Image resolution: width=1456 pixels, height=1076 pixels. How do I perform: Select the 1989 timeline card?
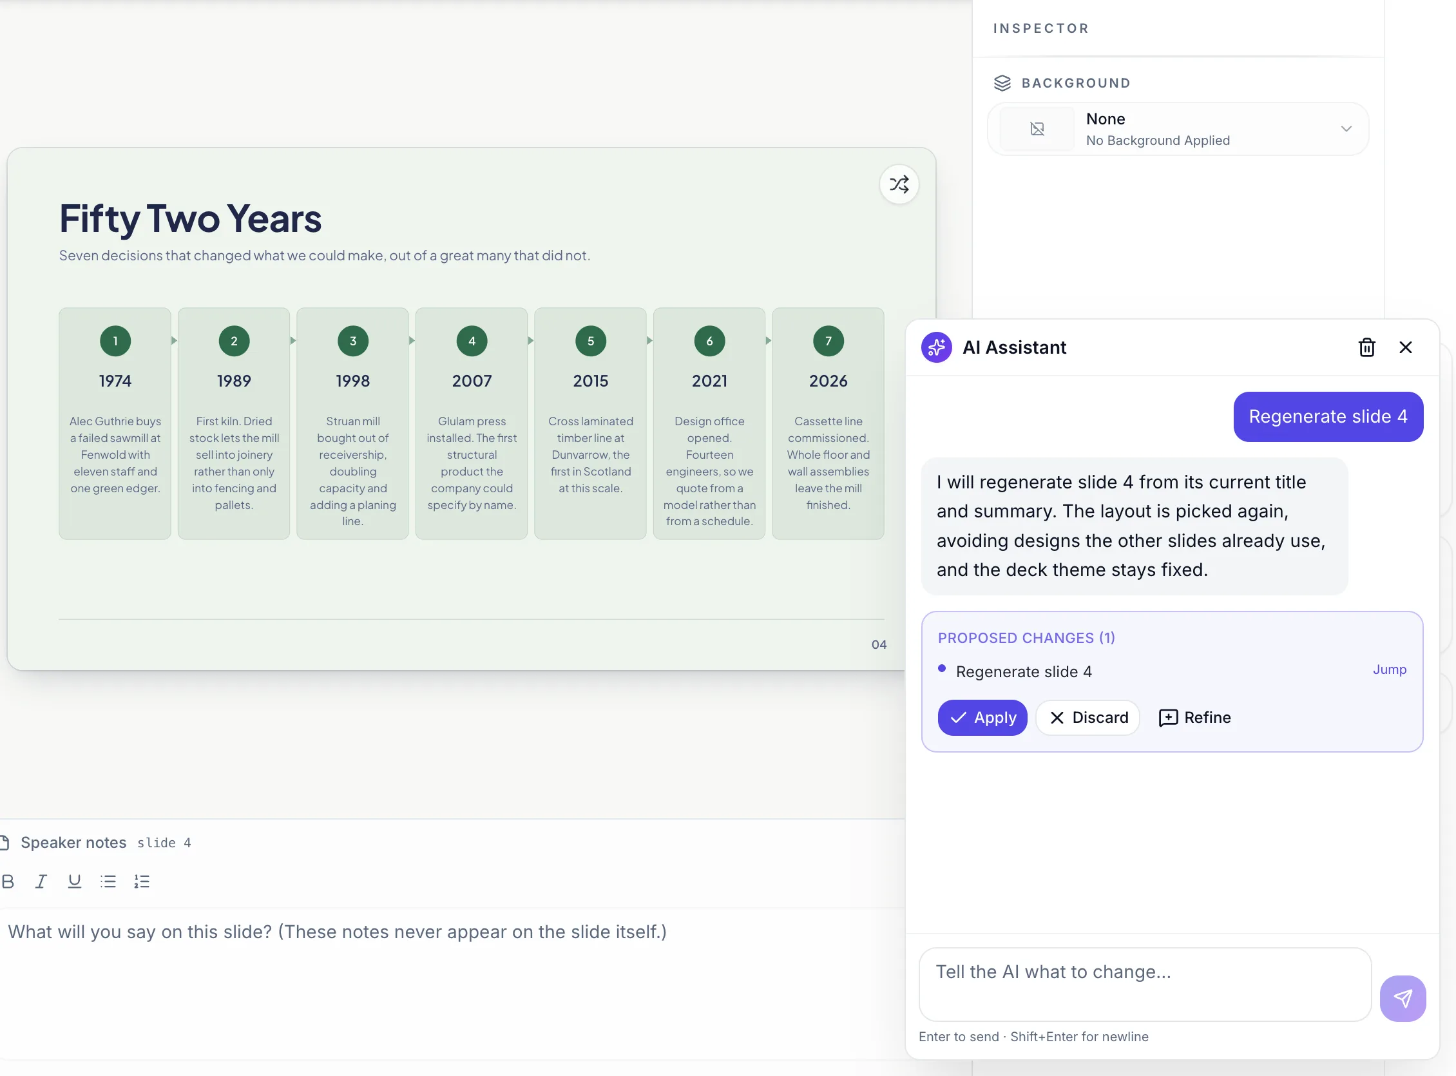click(234, 423)
